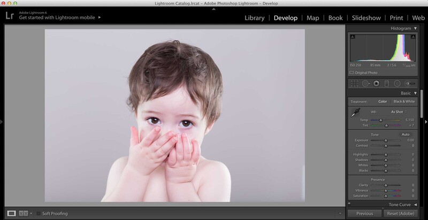Image resolution: width=428 pixels, height=220 pixels.
Task: Click the Auto tone button
Action: tap(406, 135)
